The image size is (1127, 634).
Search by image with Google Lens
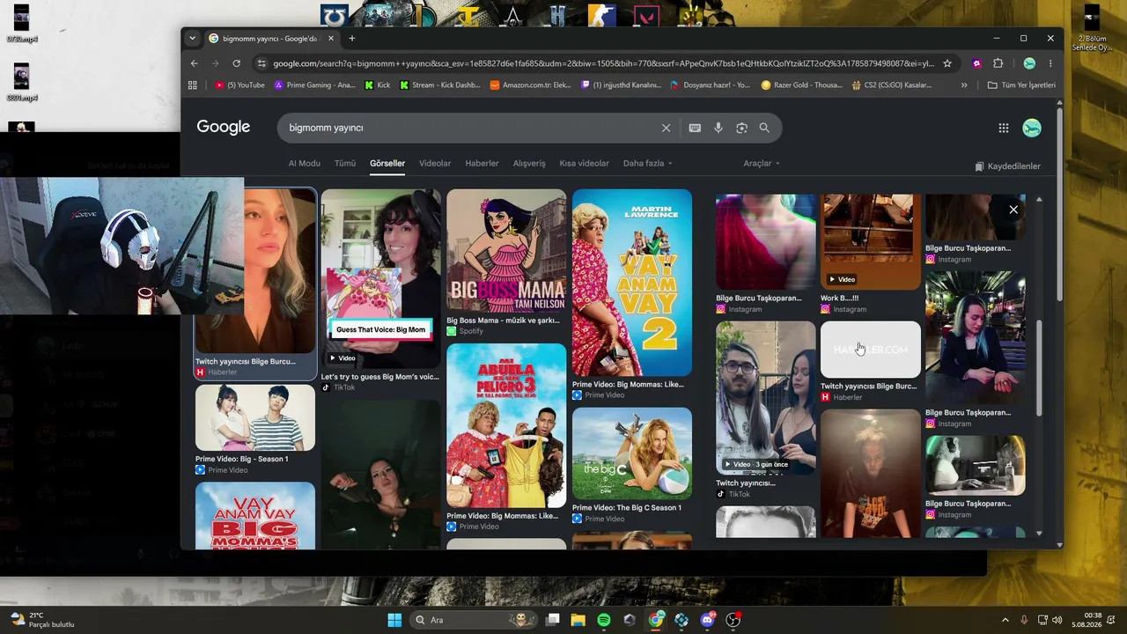[x=741, y=128]
